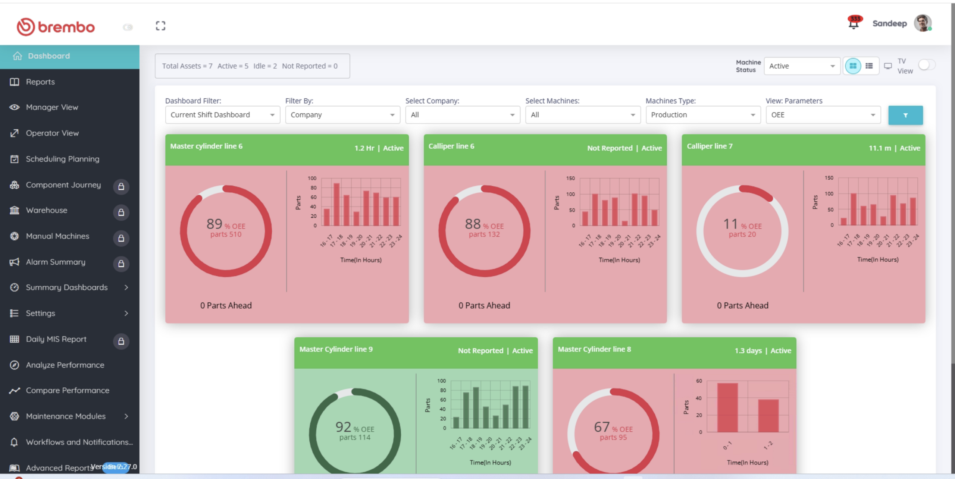Click the lock icon beside Daily MIS Report
The height and width of the screenshot is (479, 955).
[121, 341]
